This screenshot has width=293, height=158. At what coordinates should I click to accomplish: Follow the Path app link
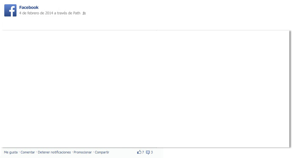coord(77,13)
